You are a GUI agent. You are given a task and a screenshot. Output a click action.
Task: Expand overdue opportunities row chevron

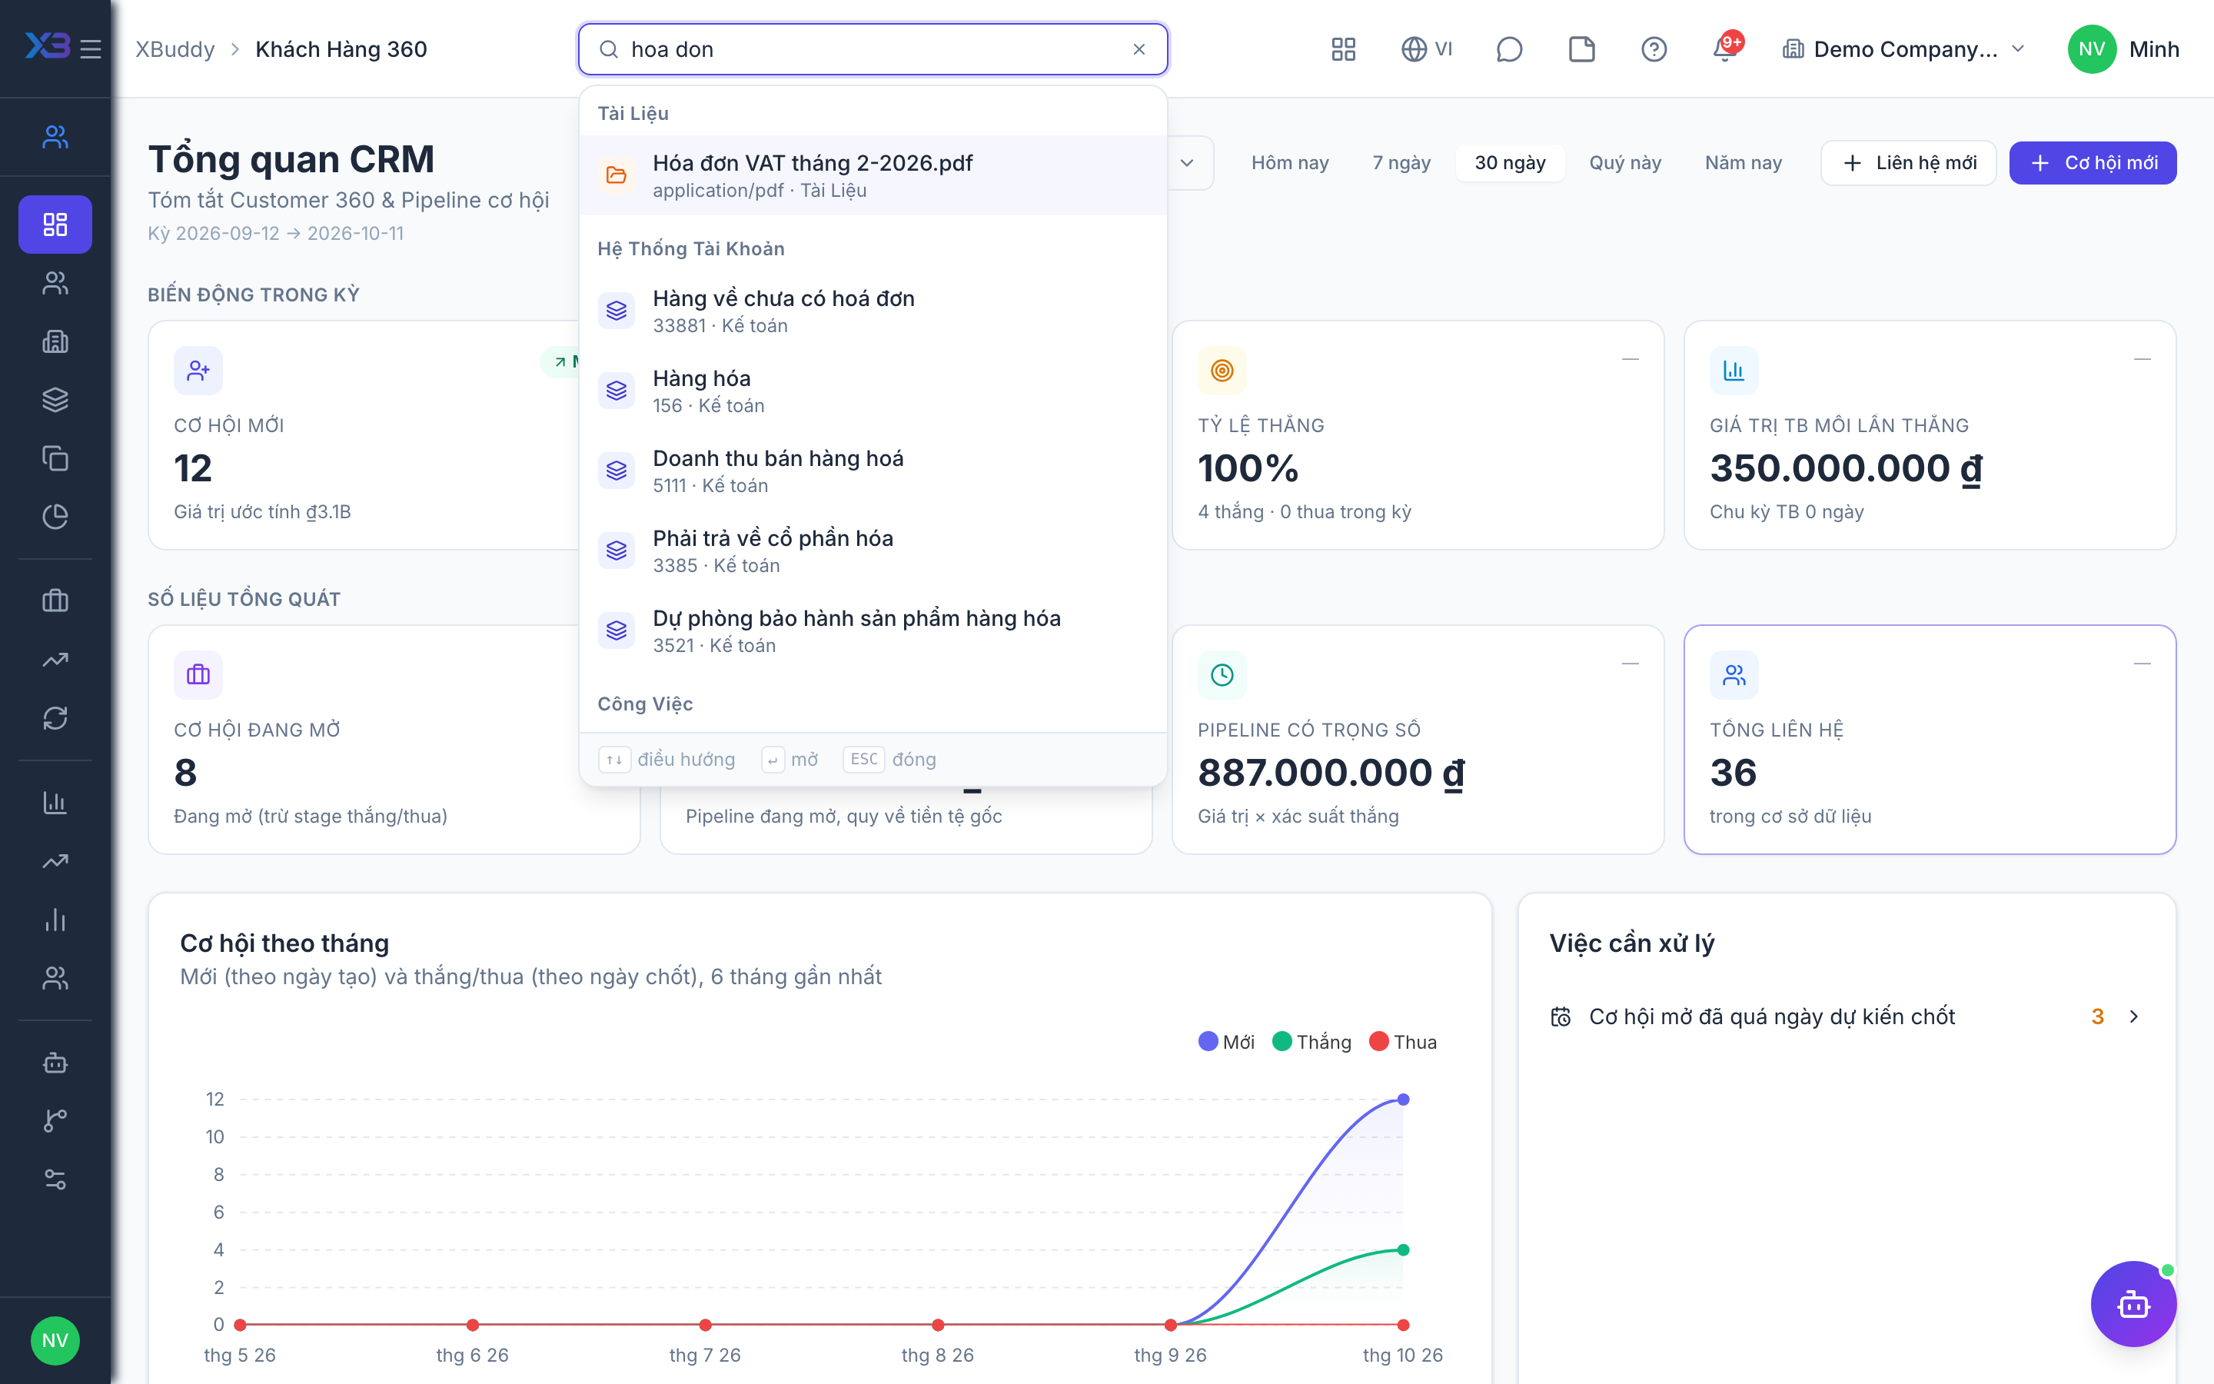[x=2133, y=1017]
